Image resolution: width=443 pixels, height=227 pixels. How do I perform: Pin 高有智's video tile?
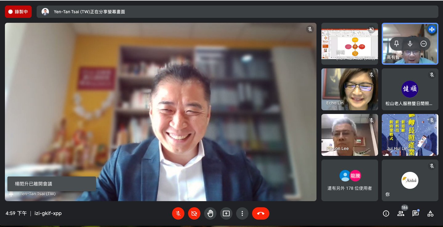[397, 44]
